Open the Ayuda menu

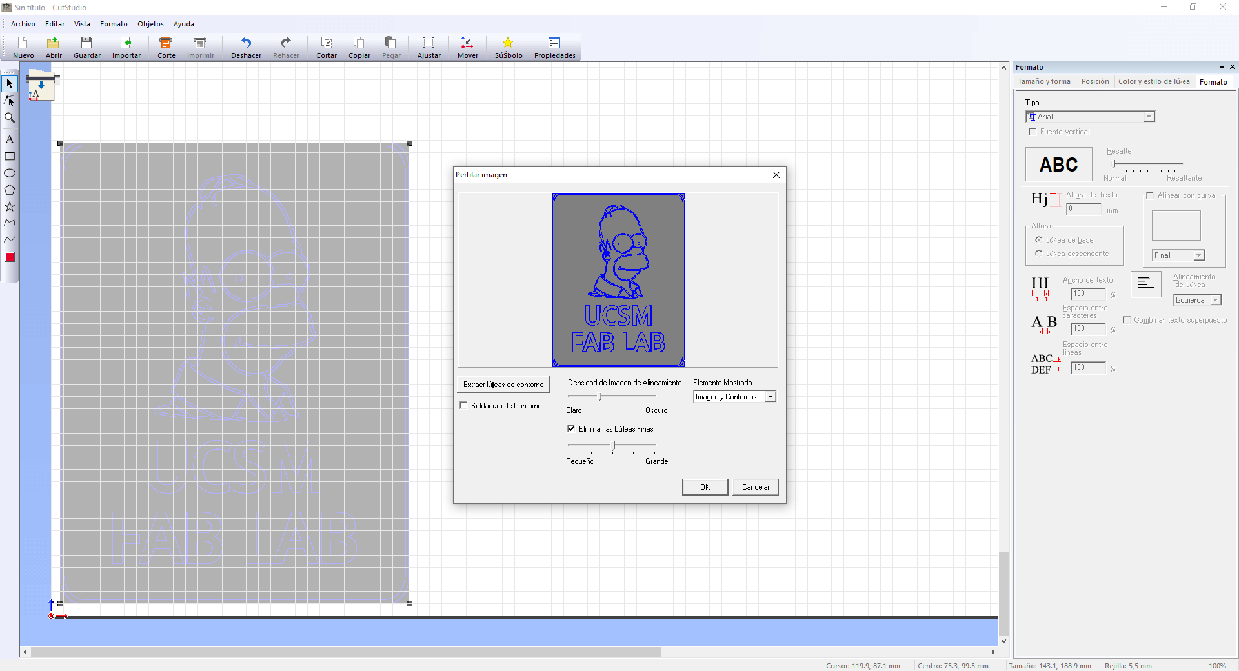(184, 24)
